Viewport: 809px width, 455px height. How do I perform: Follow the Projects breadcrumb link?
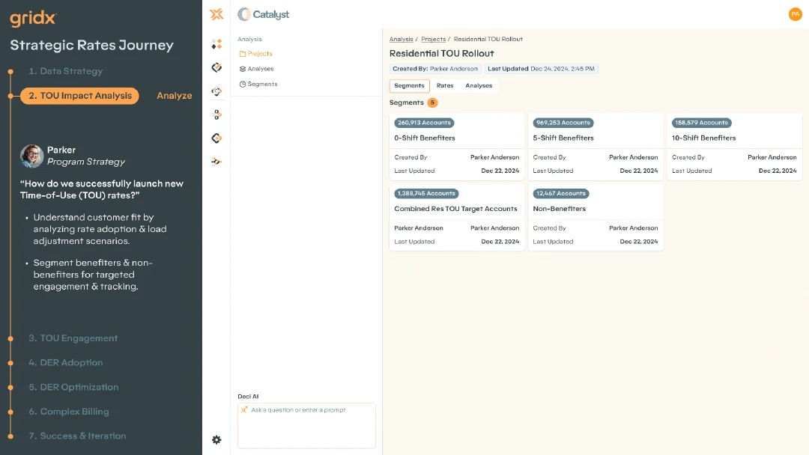(x=434, y=39)
